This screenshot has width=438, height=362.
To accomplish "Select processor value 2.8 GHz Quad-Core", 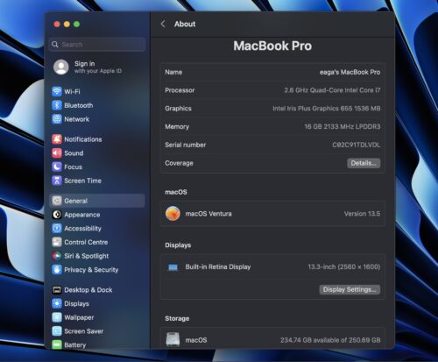I will (x=332, y=90).
